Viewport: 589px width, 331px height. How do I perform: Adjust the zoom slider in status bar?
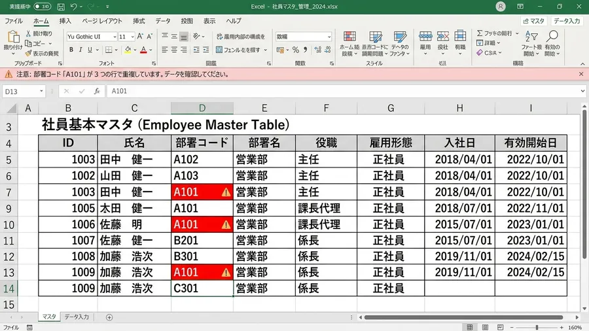[x=537, y=328]
